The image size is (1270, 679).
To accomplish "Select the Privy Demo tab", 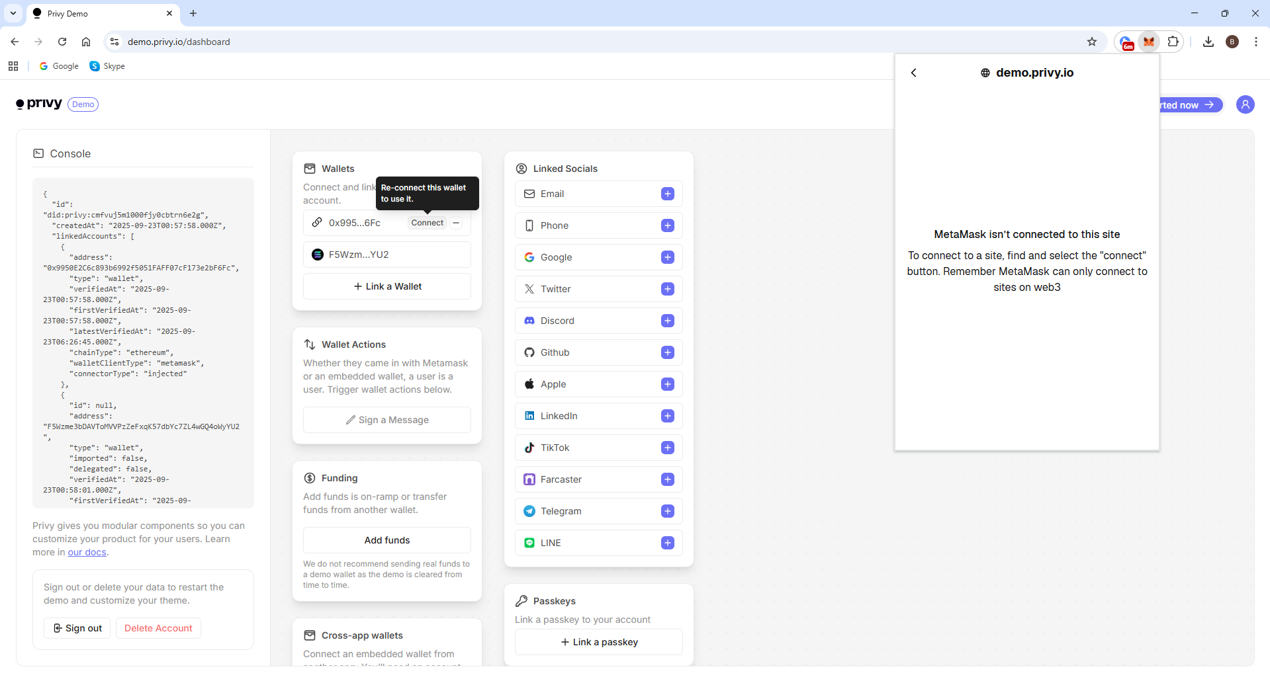I will pos(103,13).
